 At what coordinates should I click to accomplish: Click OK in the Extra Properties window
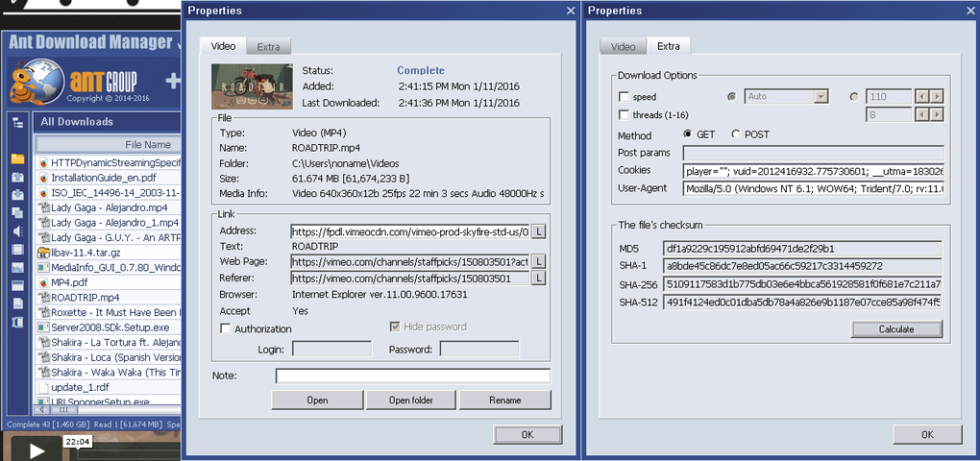(927, 434)
